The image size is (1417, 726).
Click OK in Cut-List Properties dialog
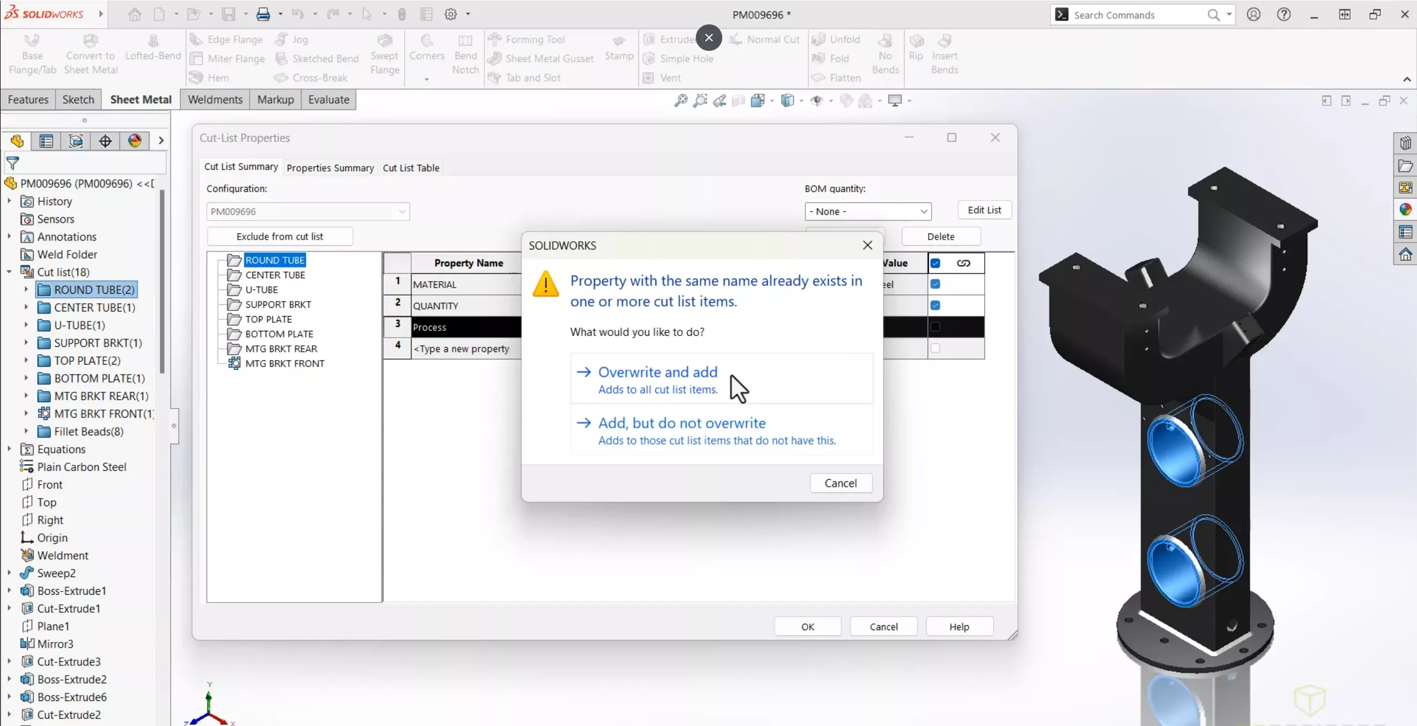[808, 626]
